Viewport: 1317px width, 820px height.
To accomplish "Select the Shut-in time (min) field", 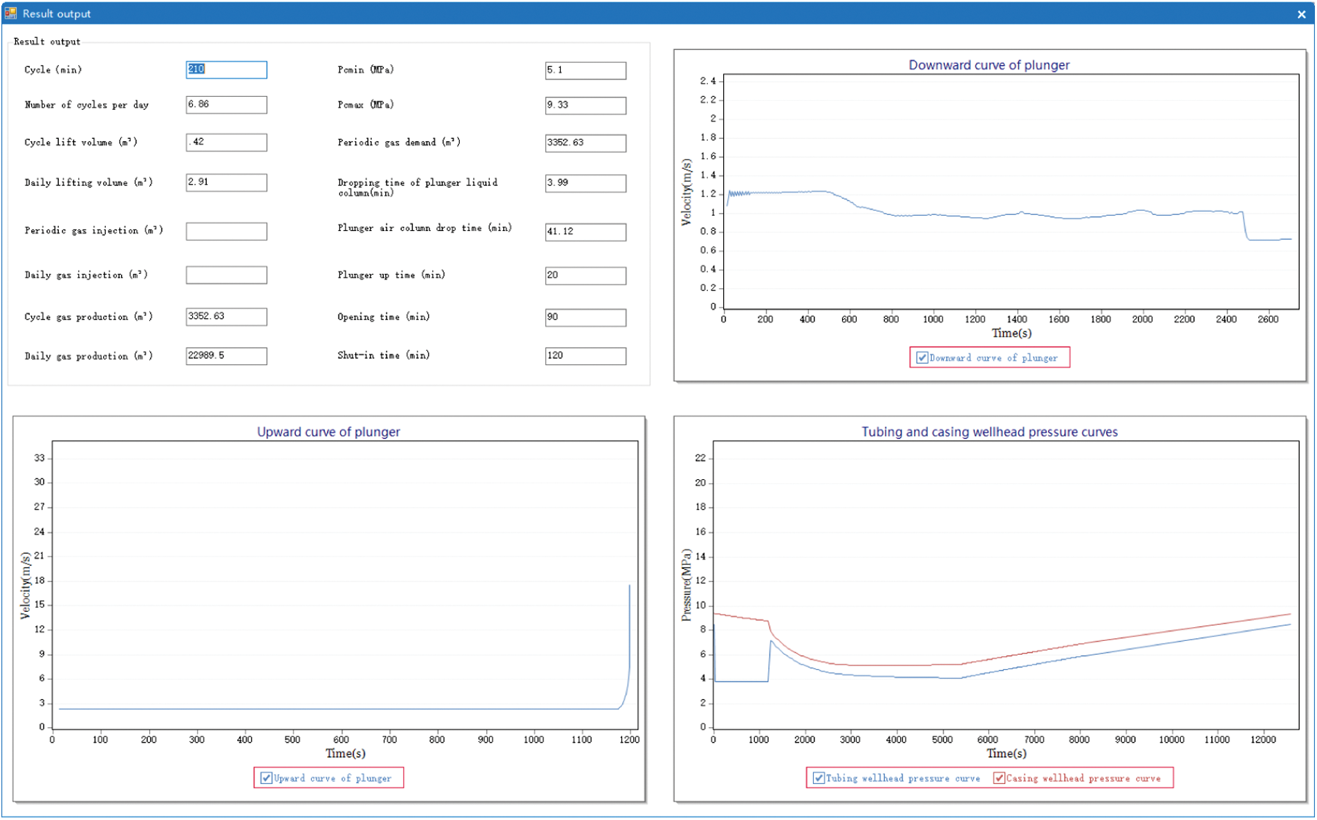I will pos(585,356).
